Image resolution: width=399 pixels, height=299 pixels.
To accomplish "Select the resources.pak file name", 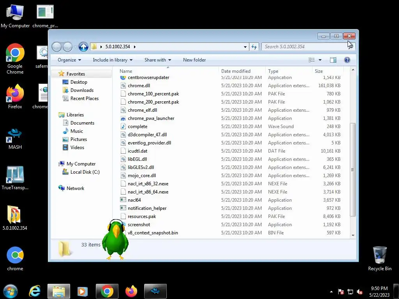I will coord(142,216).
